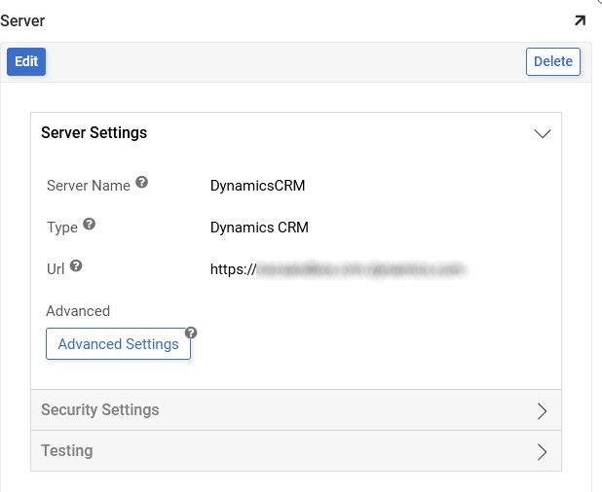Click the Advanced label text
This screenshot has height=492, width=602.
point(78,311)
